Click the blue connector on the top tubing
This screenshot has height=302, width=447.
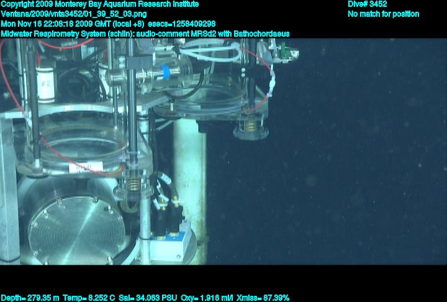[x=166, y=70]
